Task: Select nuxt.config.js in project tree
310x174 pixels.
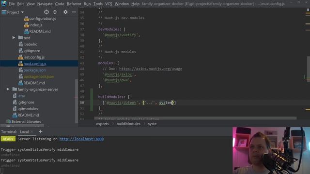Action: point(35,64)
